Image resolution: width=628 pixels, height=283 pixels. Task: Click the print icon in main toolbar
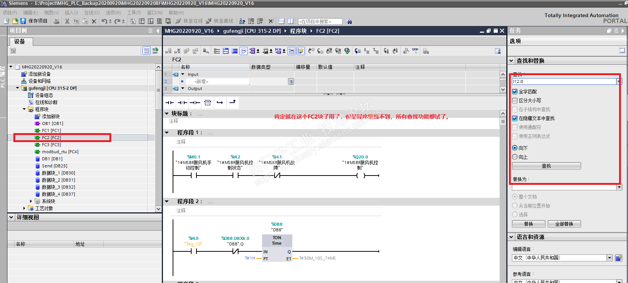pyautogui.click(x=56, y=21)
